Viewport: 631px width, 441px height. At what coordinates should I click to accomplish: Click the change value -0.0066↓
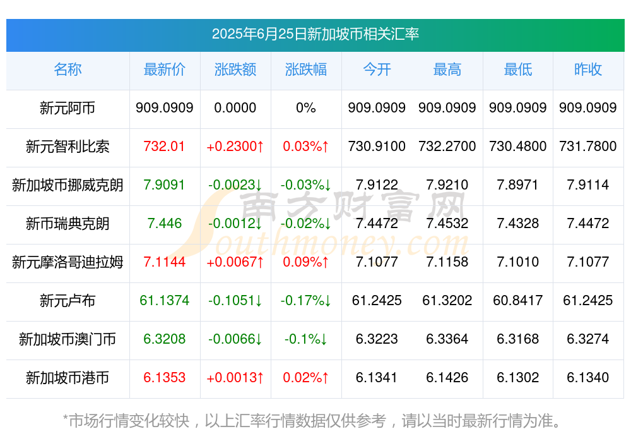235,339
